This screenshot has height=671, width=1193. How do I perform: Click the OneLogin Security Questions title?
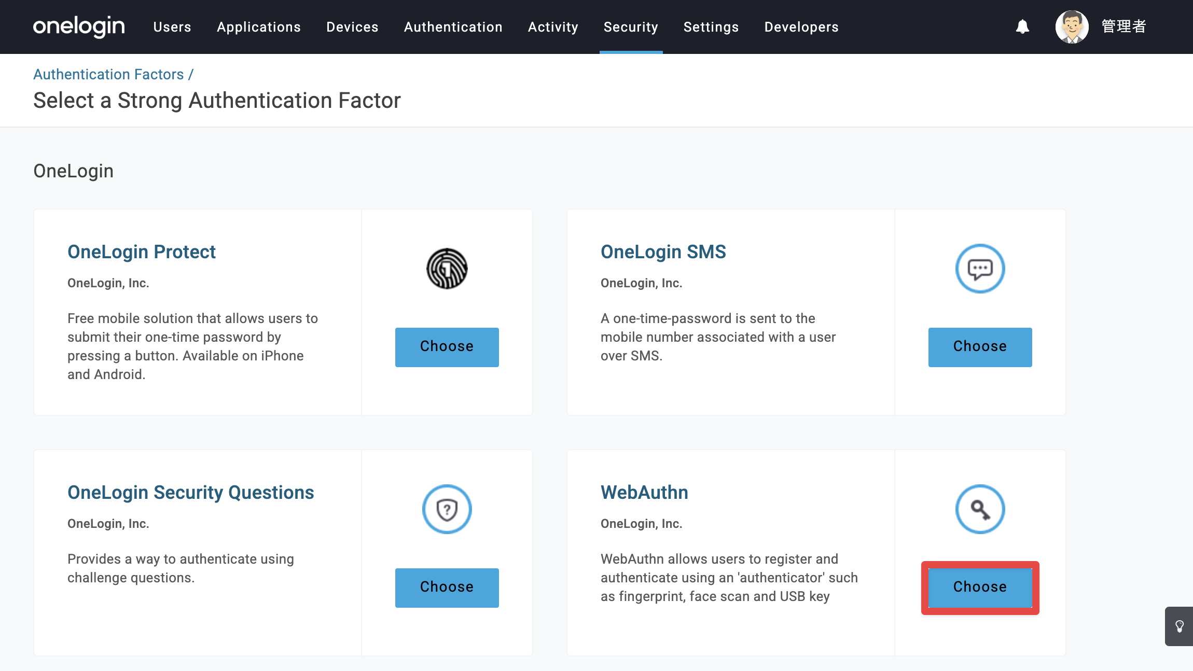click(191, 493)
